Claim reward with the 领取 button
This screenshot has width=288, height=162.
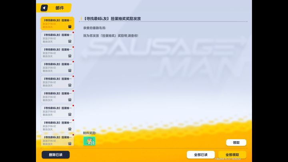click(236, 142)
